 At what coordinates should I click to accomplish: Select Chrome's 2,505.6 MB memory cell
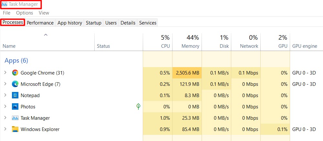click(x=187, y=73)
